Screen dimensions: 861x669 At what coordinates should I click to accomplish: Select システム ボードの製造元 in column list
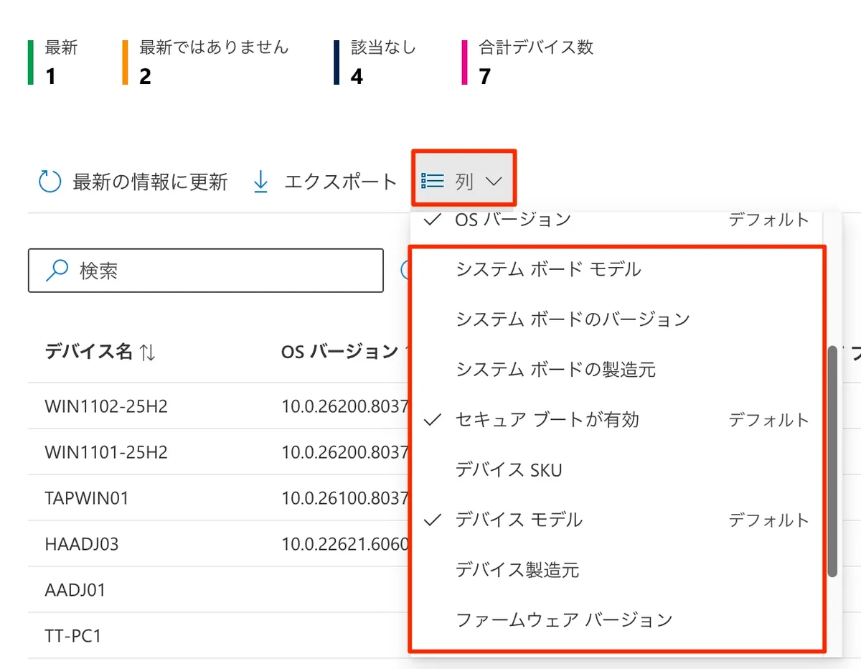555,370
